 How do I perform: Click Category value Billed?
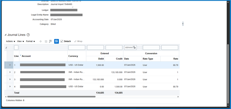tap(53, 24)
